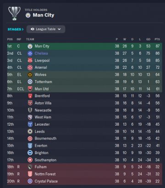The image size is (165, 188).
Task: Open the Man Utd team link
Action: click(x=42, y=89)
